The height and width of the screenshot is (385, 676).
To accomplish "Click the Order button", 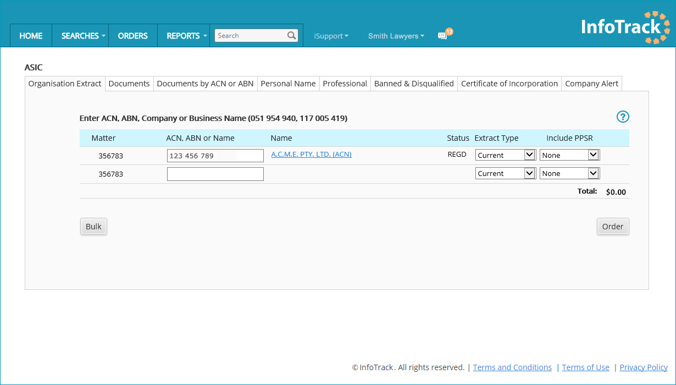I will [x=612, y=226].
